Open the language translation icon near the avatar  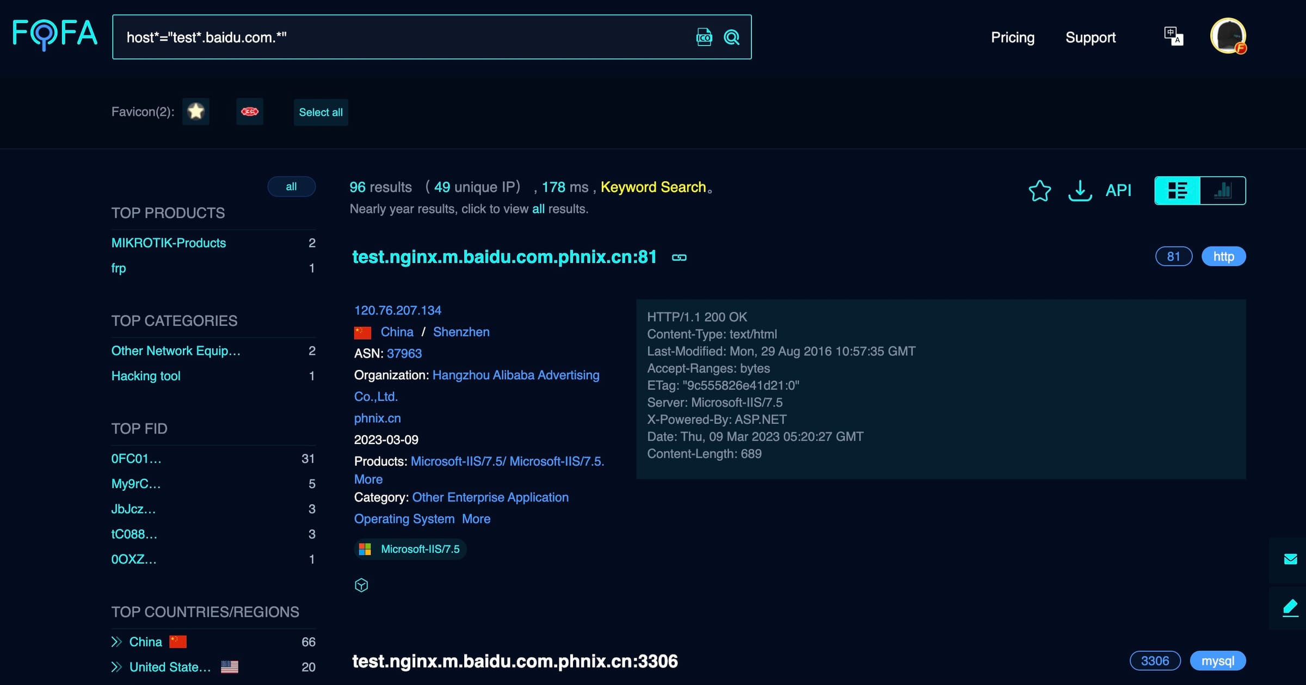[x=1173, y=36]
